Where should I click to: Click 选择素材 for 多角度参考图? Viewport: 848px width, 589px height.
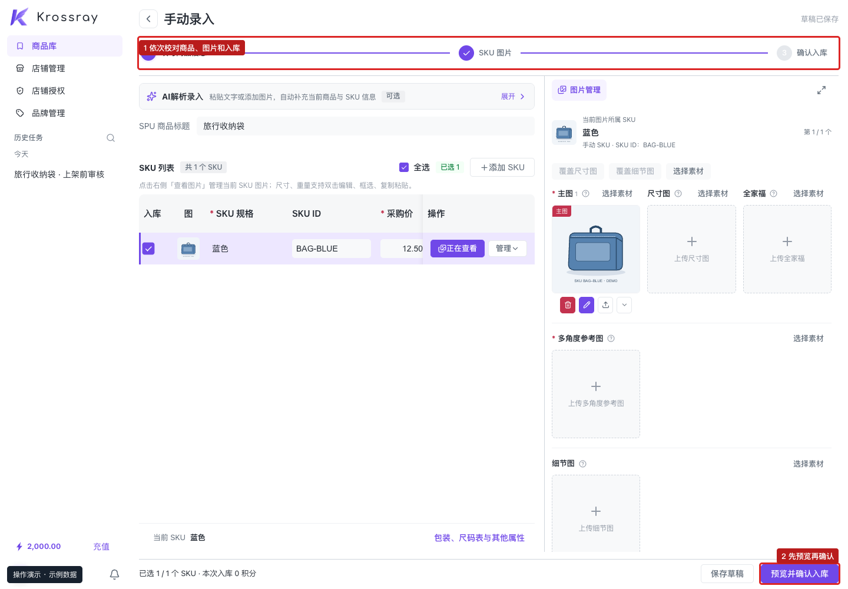tap(809, 339)
